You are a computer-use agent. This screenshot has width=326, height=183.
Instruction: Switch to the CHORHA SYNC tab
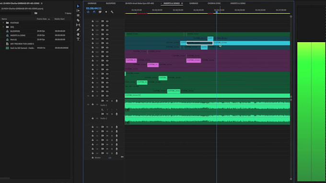tap(214, 3)
